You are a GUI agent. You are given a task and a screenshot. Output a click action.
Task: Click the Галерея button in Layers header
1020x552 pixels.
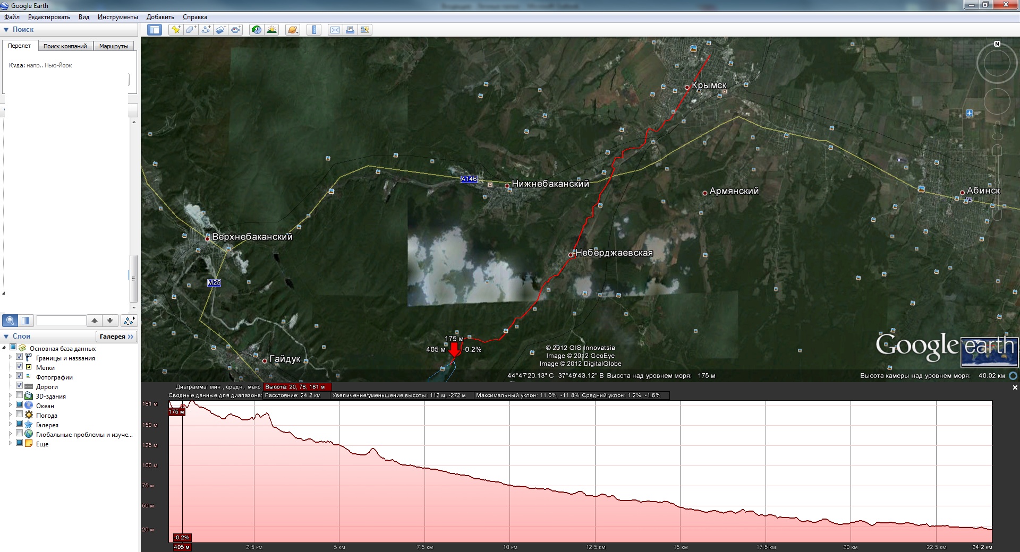pyautogui.click(x=116, y=337)
